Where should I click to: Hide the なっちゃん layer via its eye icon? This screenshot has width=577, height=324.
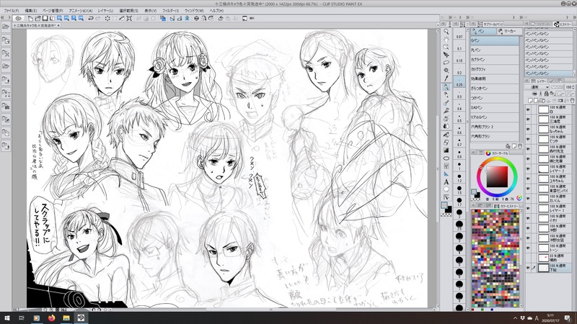[x=529, y=130]
